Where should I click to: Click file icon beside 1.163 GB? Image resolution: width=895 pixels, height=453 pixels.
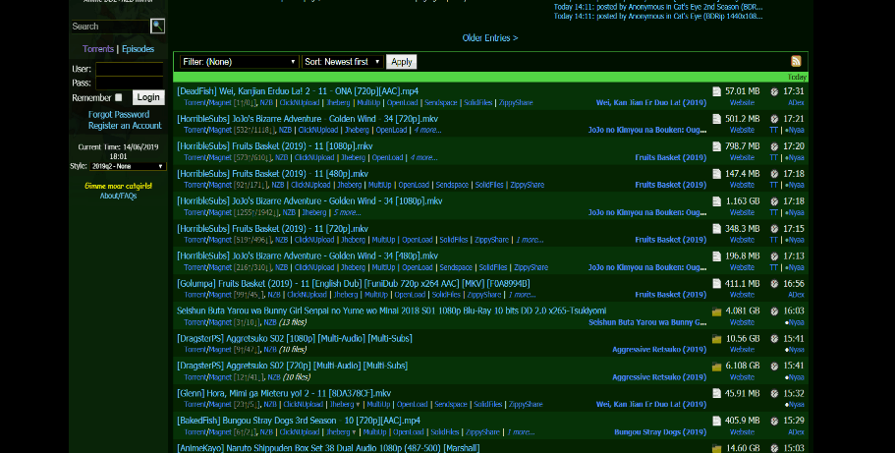pos(716,201)
